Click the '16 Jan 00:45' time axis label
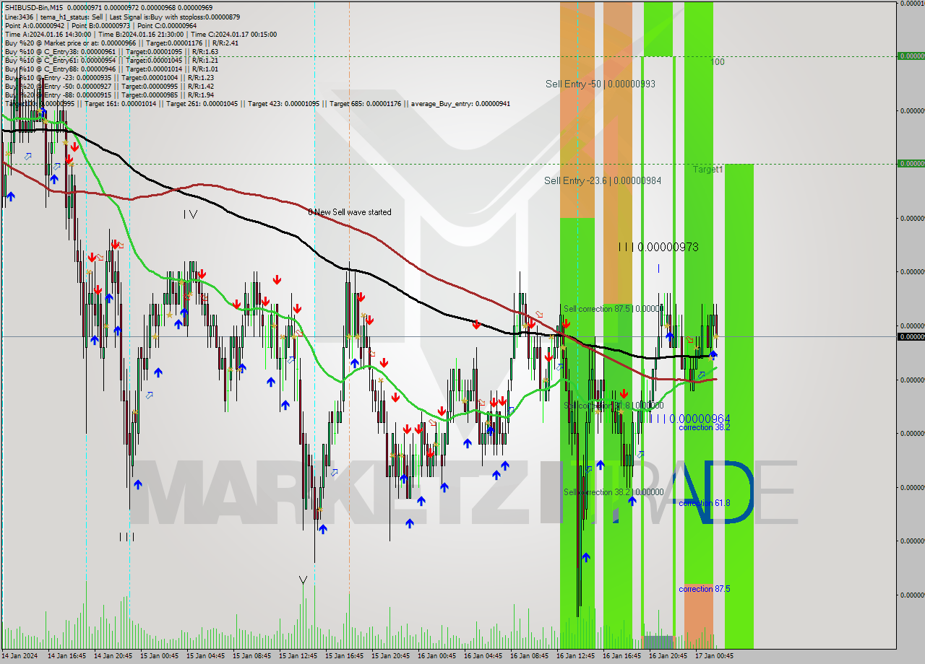Viewport: 925px width, 664px height. [x=437, y=656]
